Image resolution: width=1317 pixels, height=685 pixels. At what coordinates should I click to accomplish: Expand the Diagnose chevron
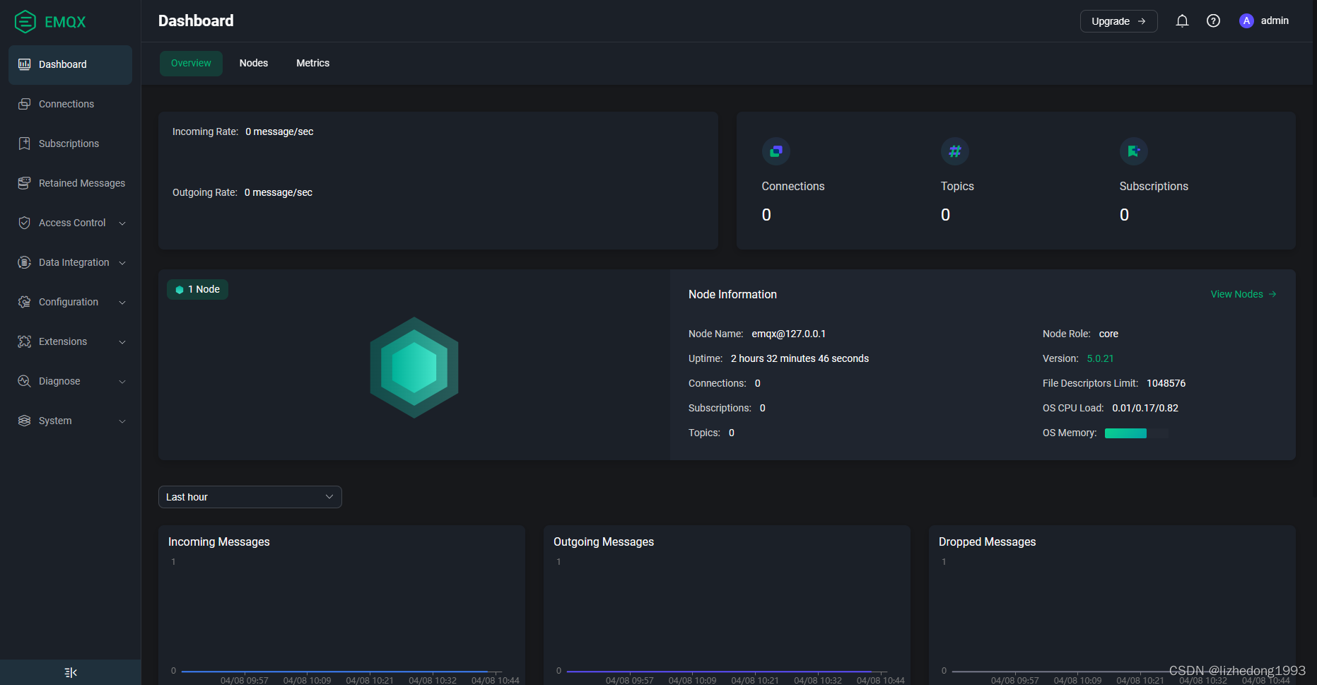point(122,382)
